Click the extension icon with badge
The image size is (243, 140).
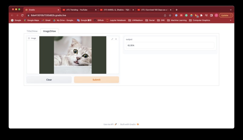pos(197,15)
